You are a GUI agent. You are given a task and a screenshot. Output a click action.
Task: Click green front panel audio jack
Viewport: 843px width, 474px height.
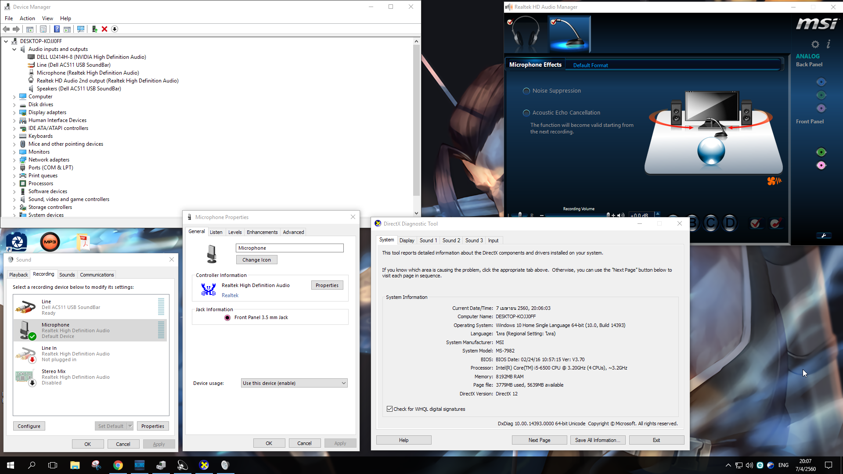click(x=821, y=152)
